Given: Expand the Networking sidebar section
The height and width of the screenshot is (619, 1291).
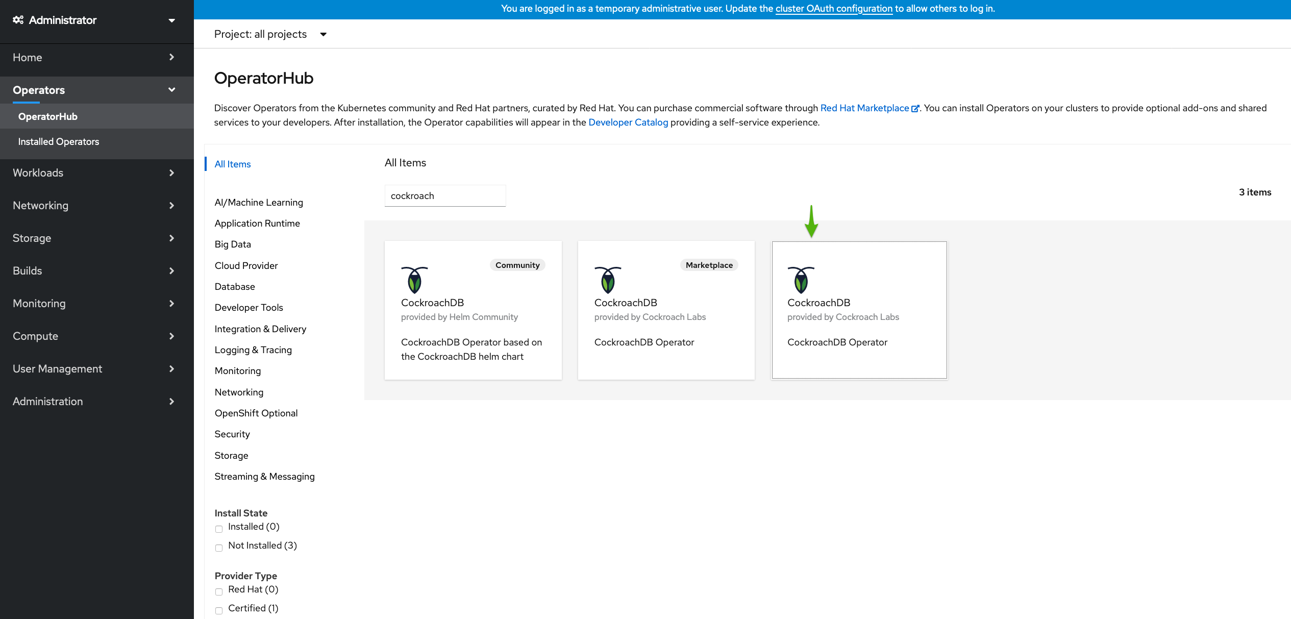Looking at the screenshot, I should (x=93, y=205).
